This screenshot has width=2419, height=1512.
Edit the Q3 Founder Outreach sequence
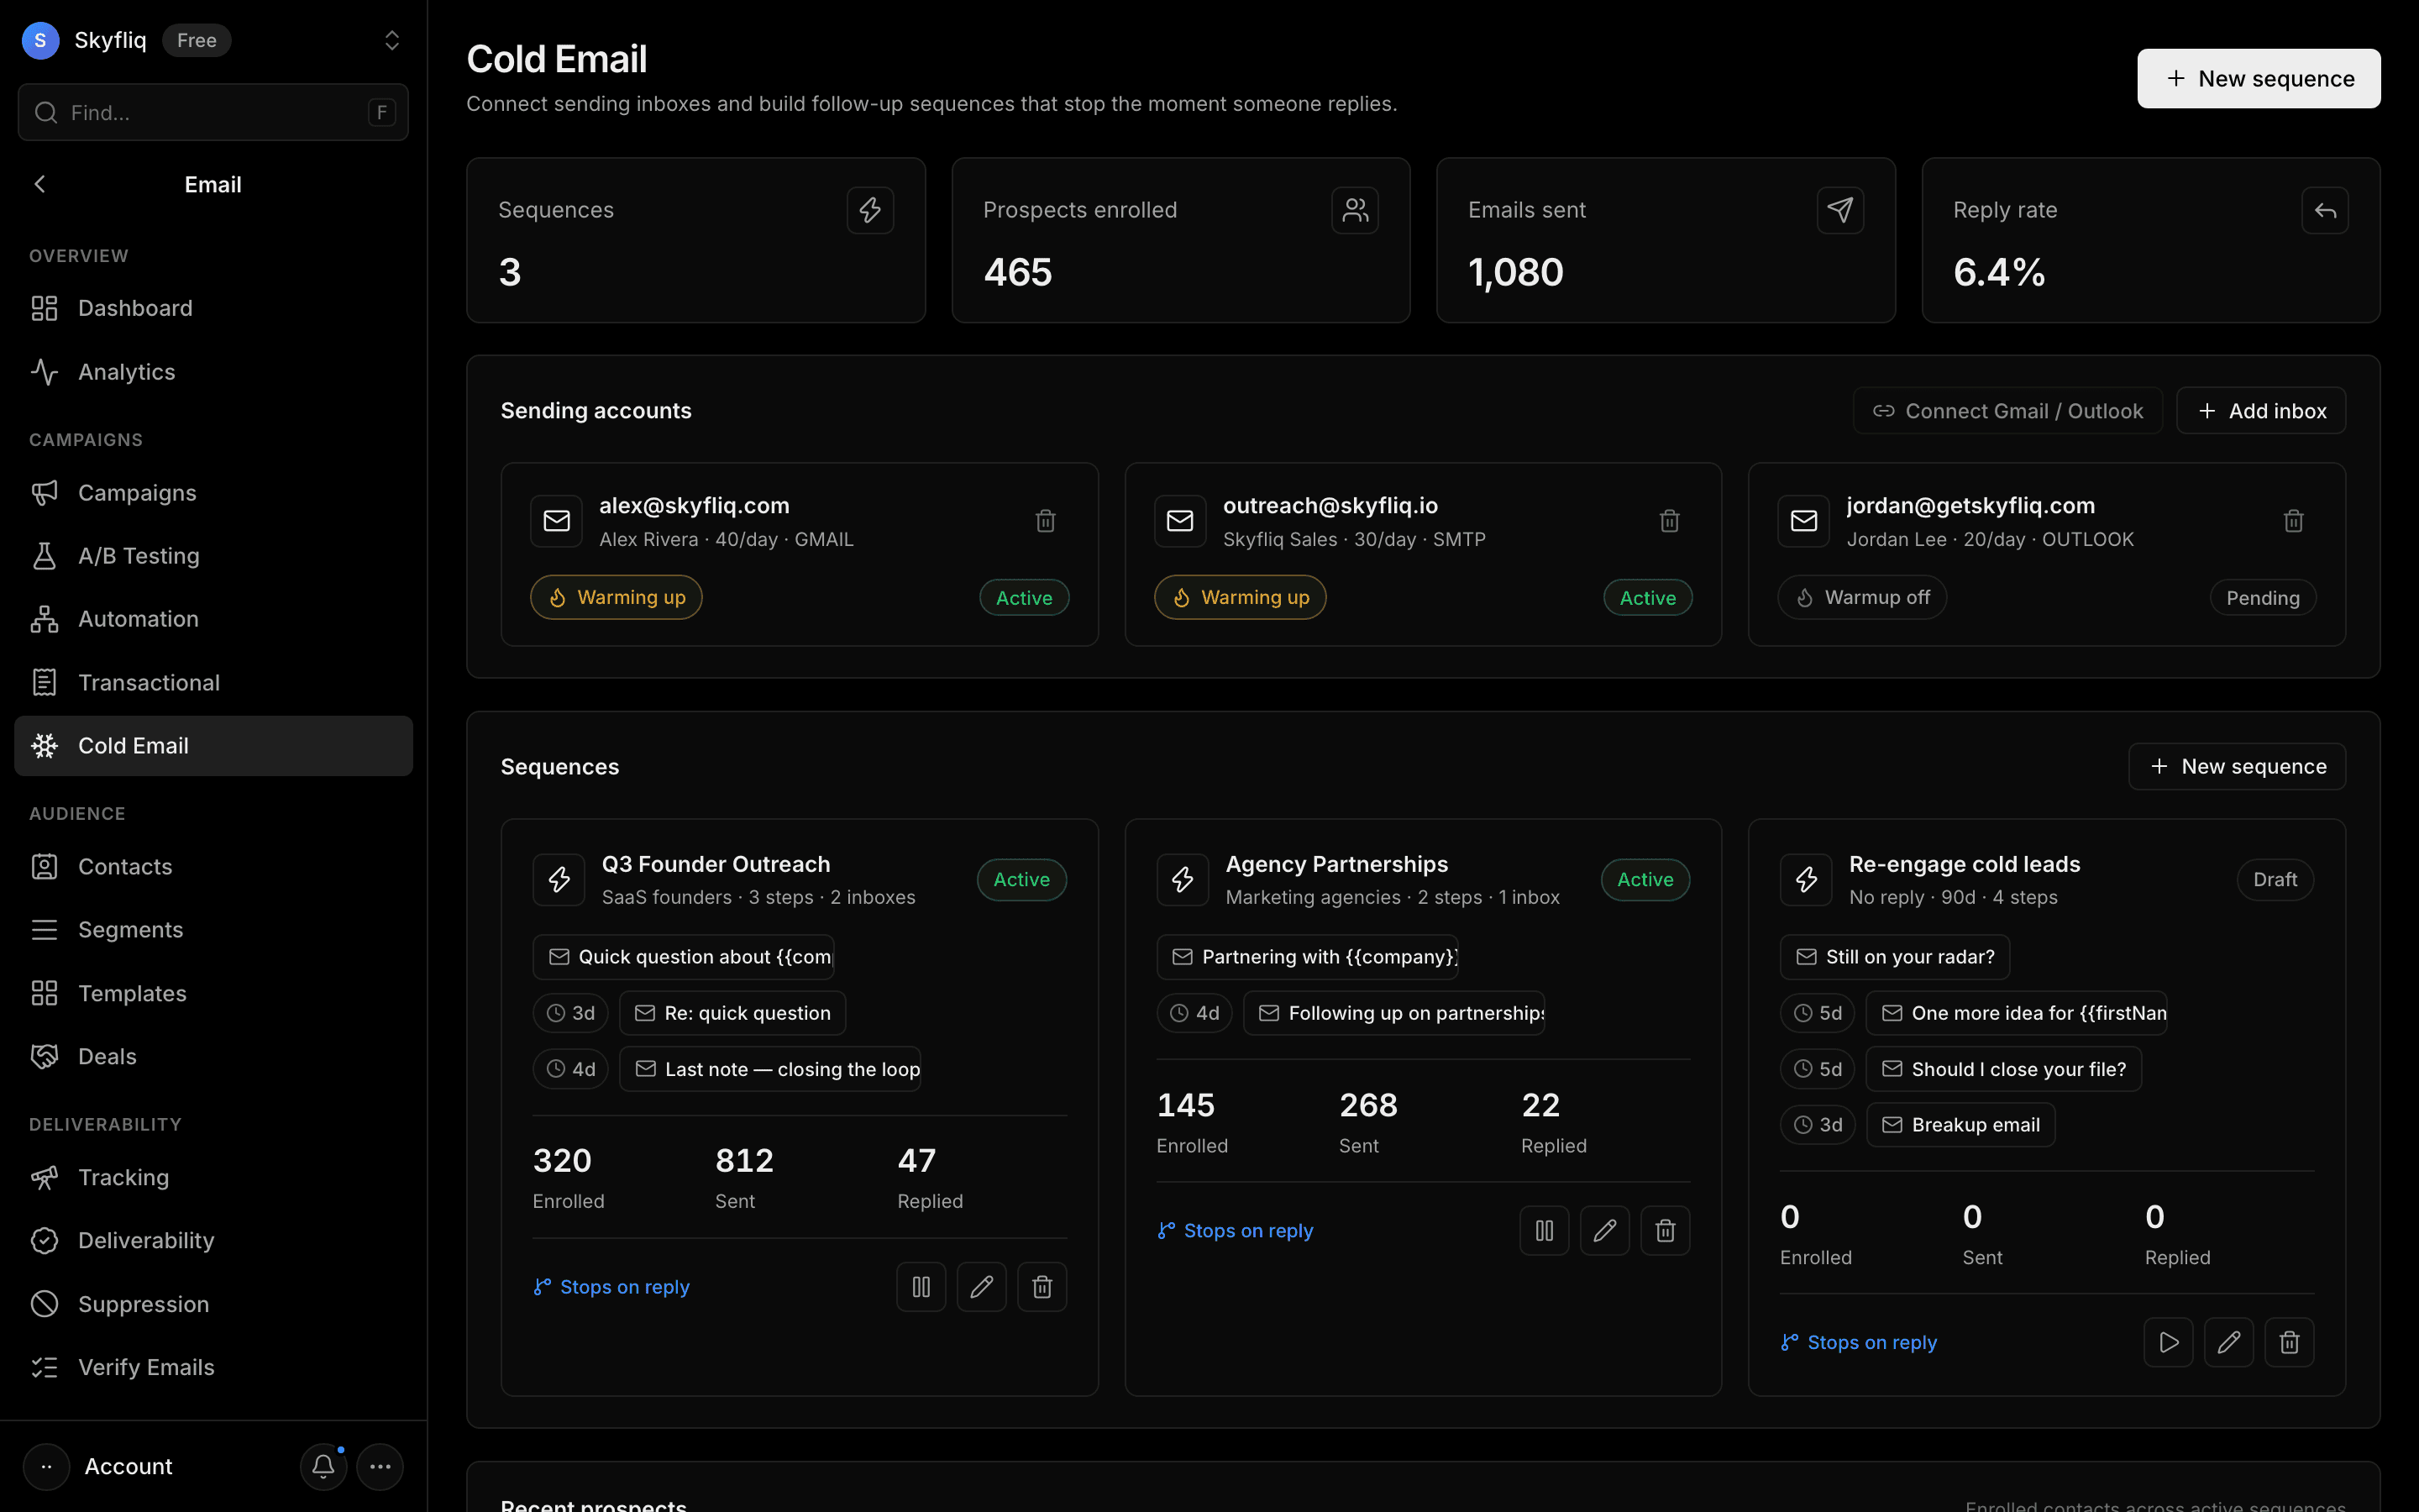982,1286
